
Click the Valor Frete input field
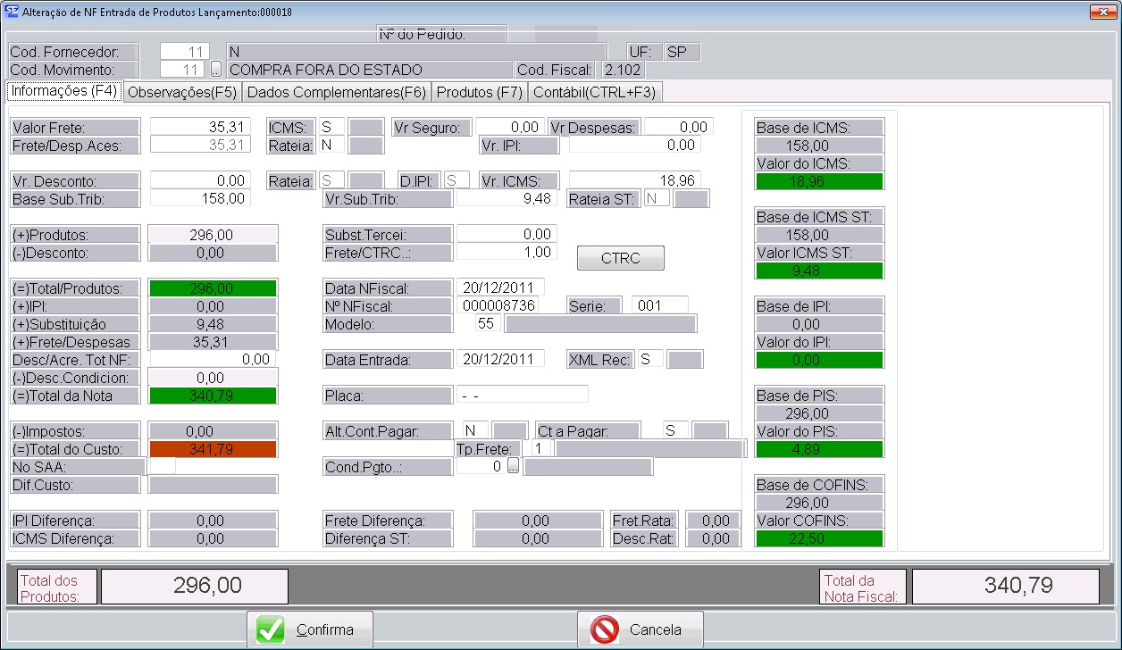point(200,128)
